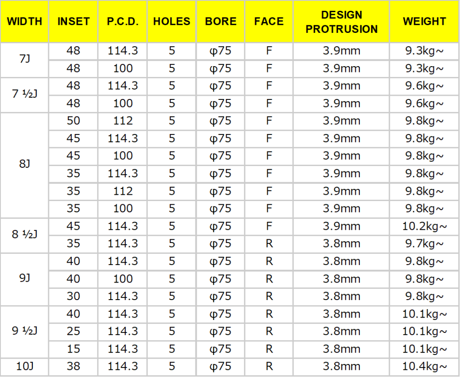This screenshot has width=460, height=377.
Task: Click P.C.D. 100 in the 7 ½J group
Action: point(123,104)
